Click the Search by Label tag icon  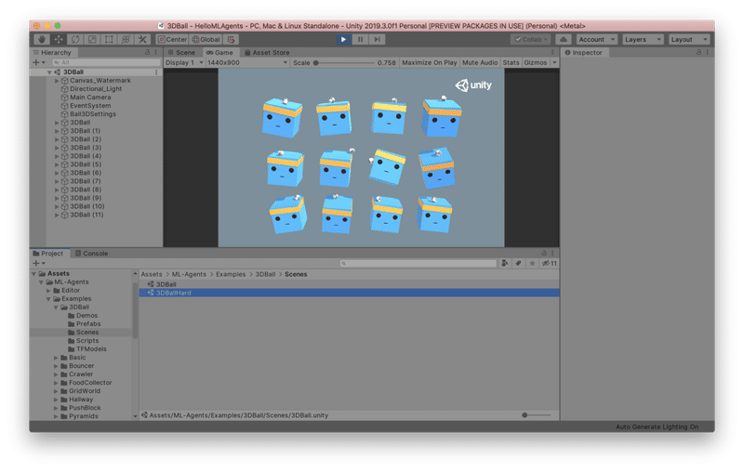(x=518, y=264)
